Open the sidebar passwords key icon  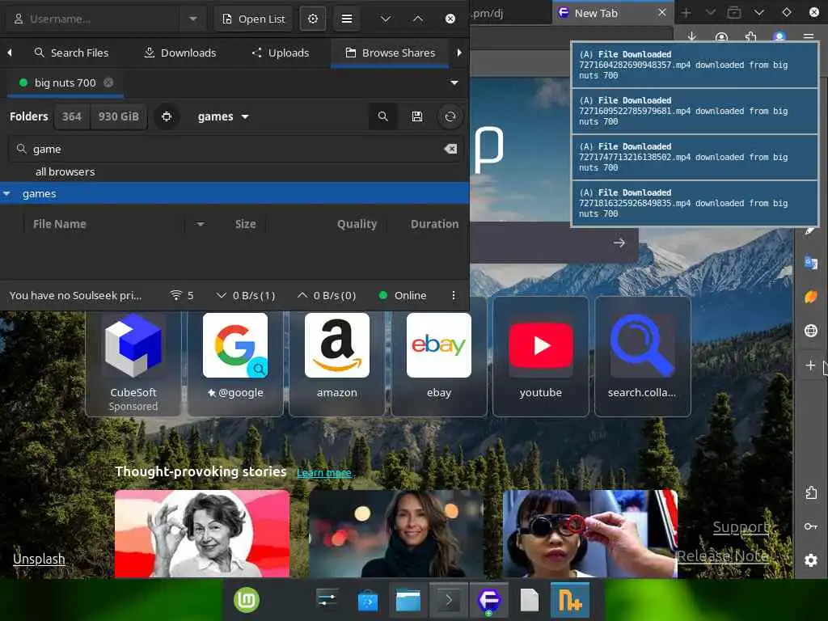(x=810, y=526)
